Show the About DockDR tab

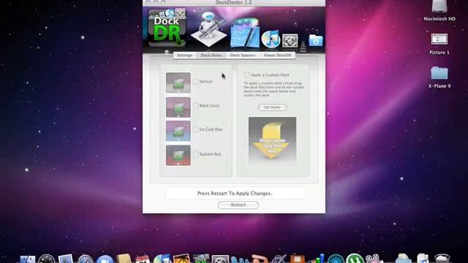(277, 56)
